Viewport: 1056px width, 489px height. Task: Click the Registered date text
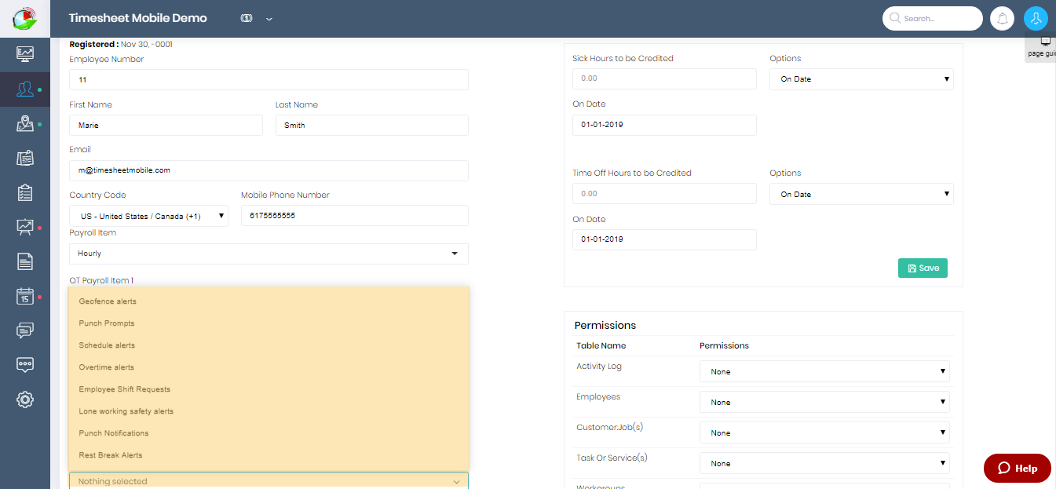(121, 44)
